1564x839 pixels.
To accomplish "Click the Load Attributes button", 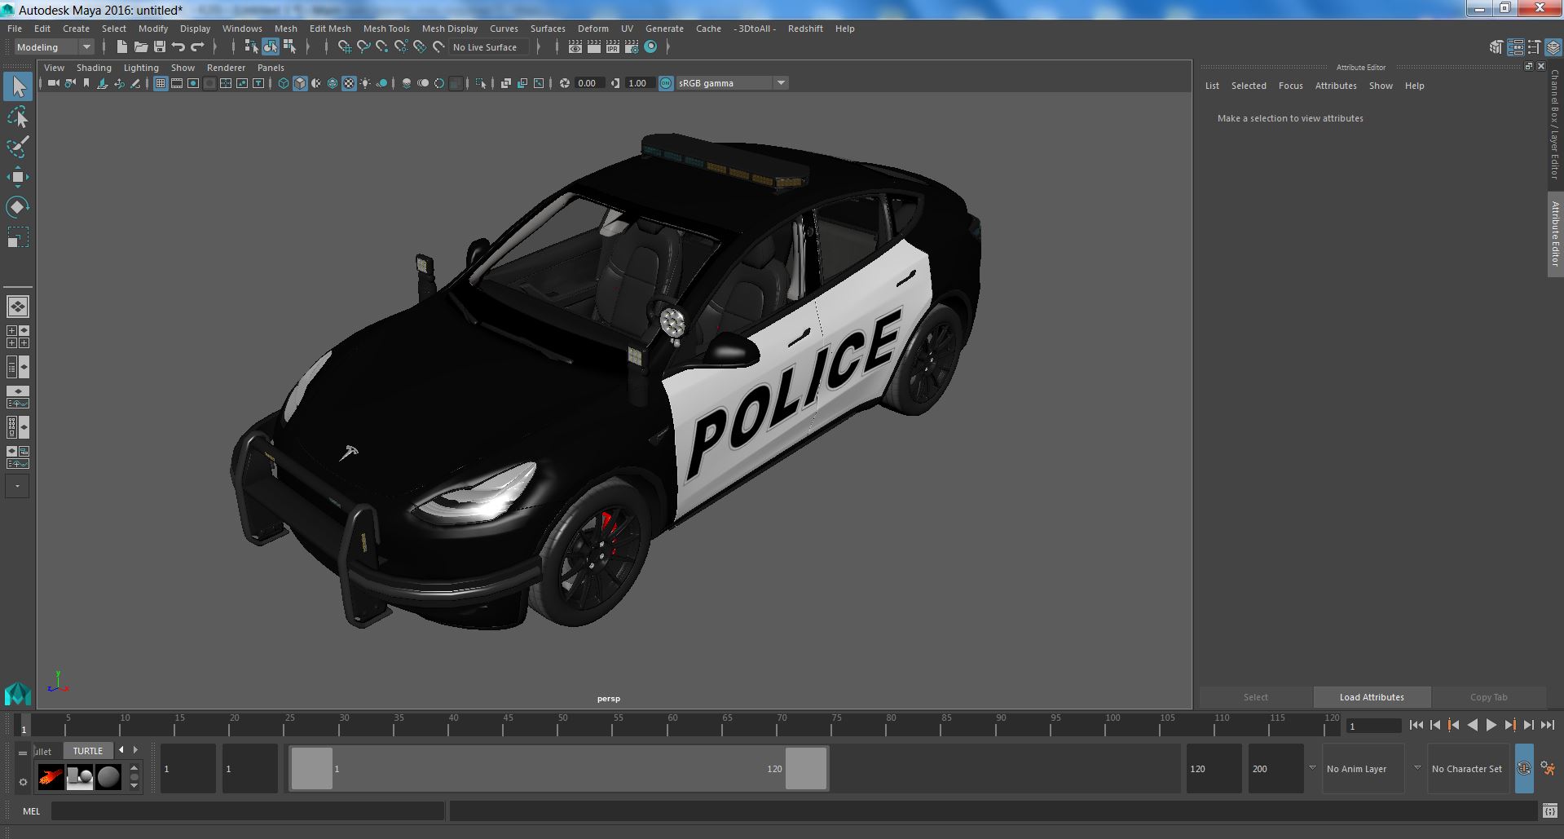I will click(x=1372, y=697).
